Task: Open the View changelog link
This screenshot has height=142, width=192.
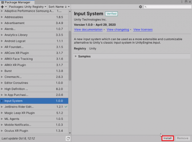Action: (118, 29)
